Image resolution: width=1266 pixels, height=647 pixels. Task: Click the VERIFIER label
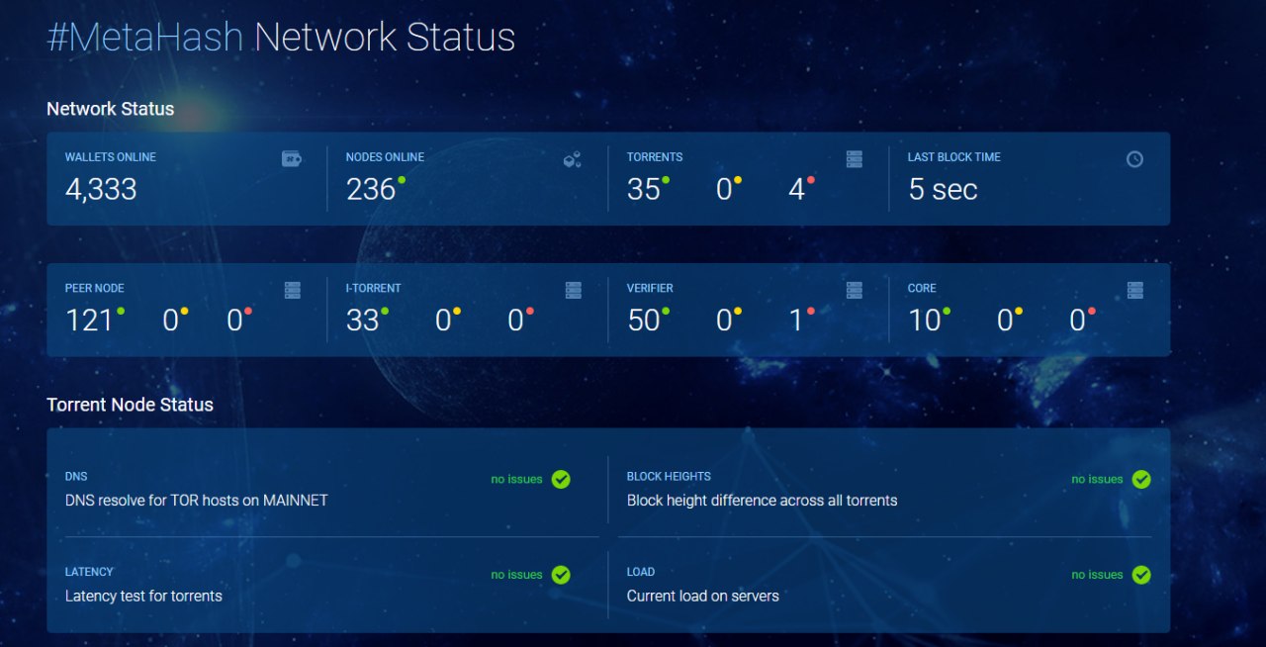650,289
